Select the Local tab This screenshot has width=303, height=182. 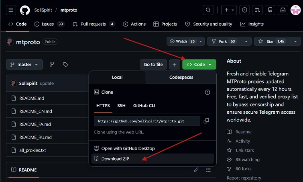click(117, 77)
